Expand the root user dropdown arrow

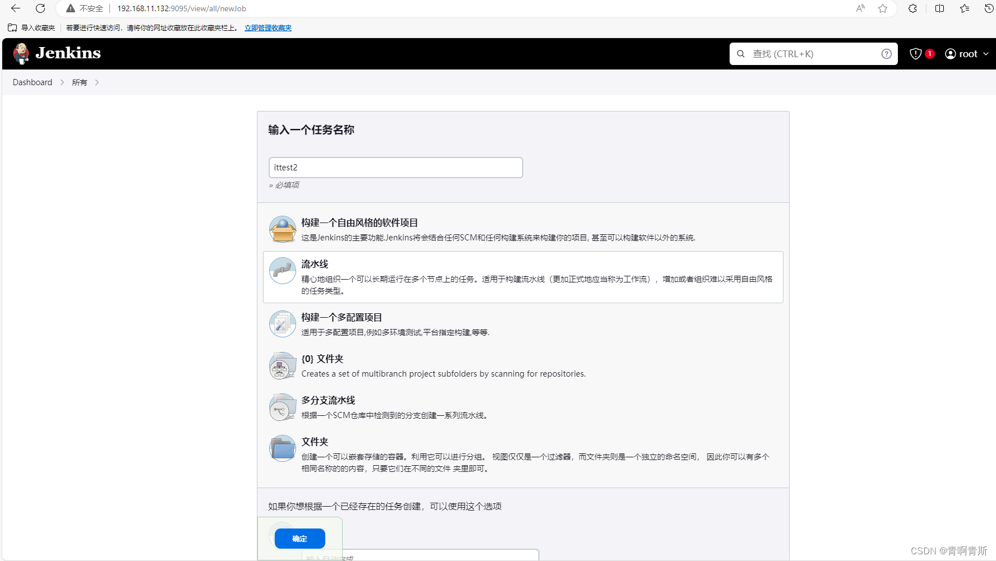(986, 54)
